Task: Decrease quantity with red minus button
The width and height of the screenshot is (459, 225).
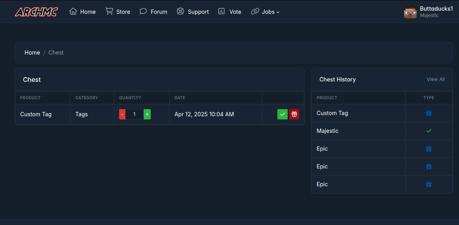Action: click(x=122, y=114)
